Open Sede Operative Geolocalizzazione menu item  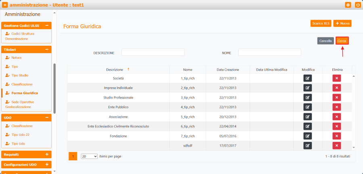tap(23, 104)
